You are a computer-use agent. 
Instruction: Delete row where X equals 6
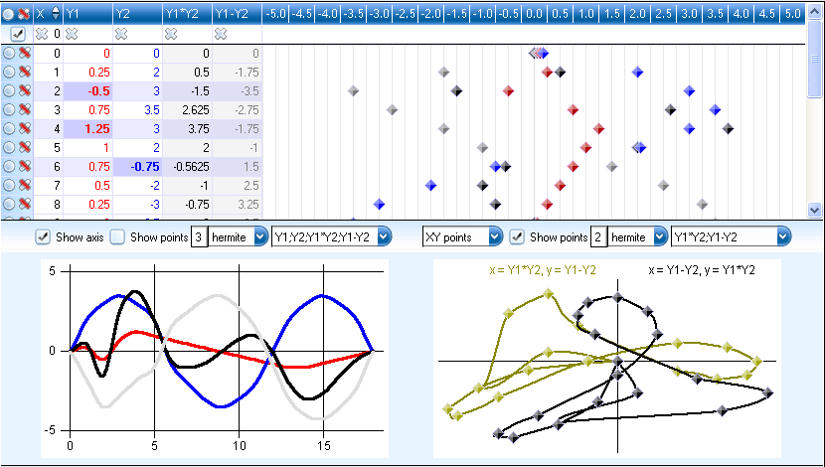[25, 167]
